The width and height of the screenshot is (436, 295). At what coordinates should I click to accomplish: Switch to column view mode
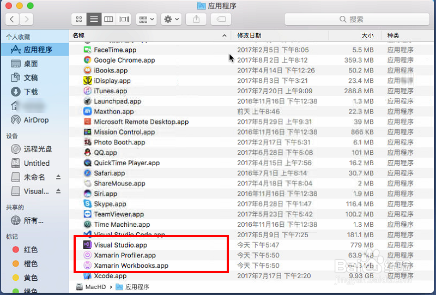[108, 19]
